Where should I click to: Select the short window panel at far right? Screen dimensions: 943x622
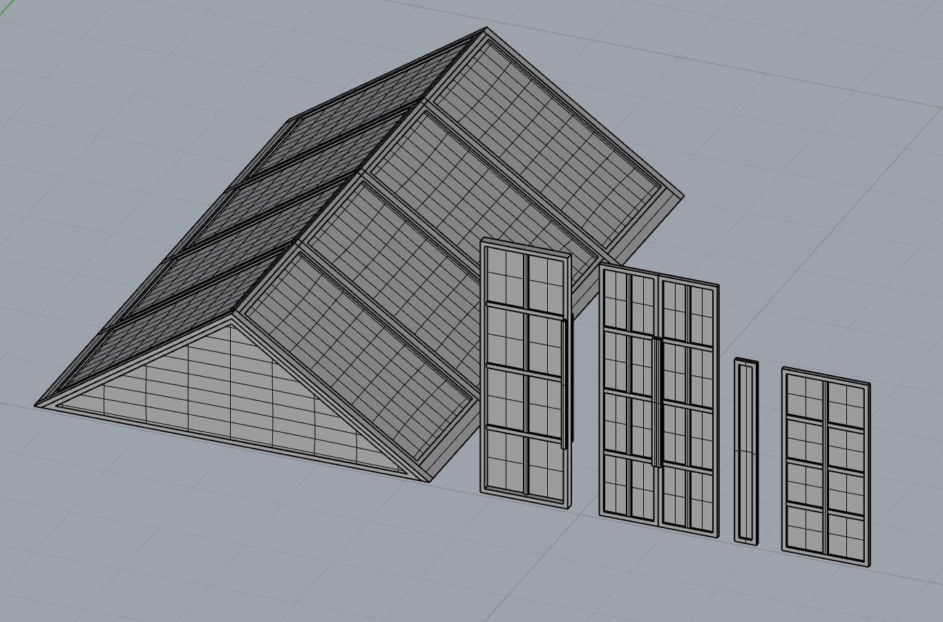click(826, 467)
